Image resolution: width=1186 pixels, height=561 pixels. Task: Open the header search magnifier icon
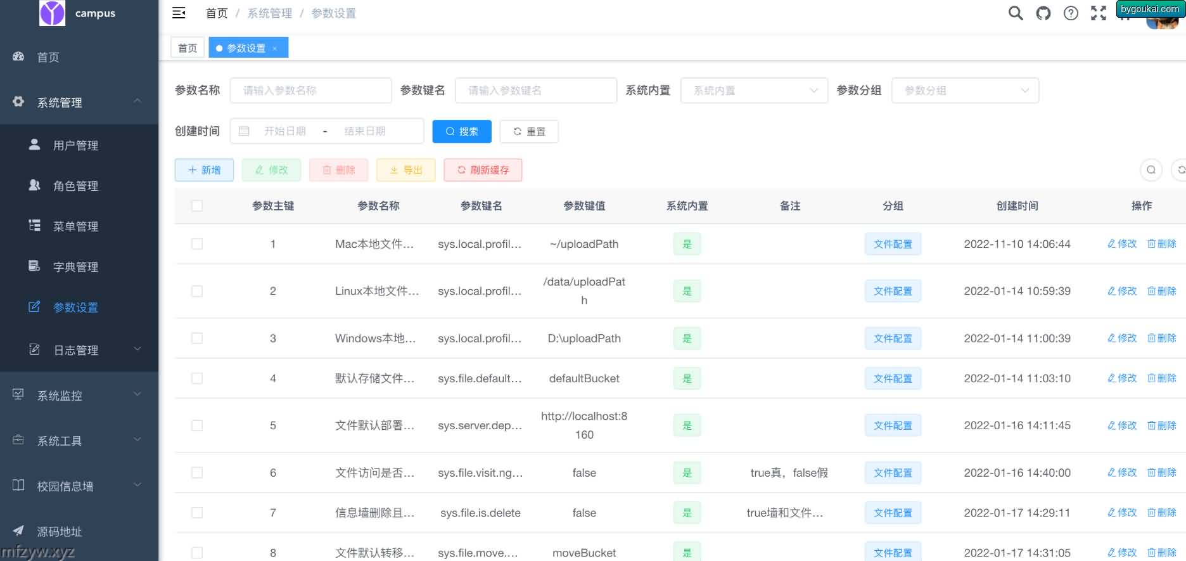tap(1015, 13)
